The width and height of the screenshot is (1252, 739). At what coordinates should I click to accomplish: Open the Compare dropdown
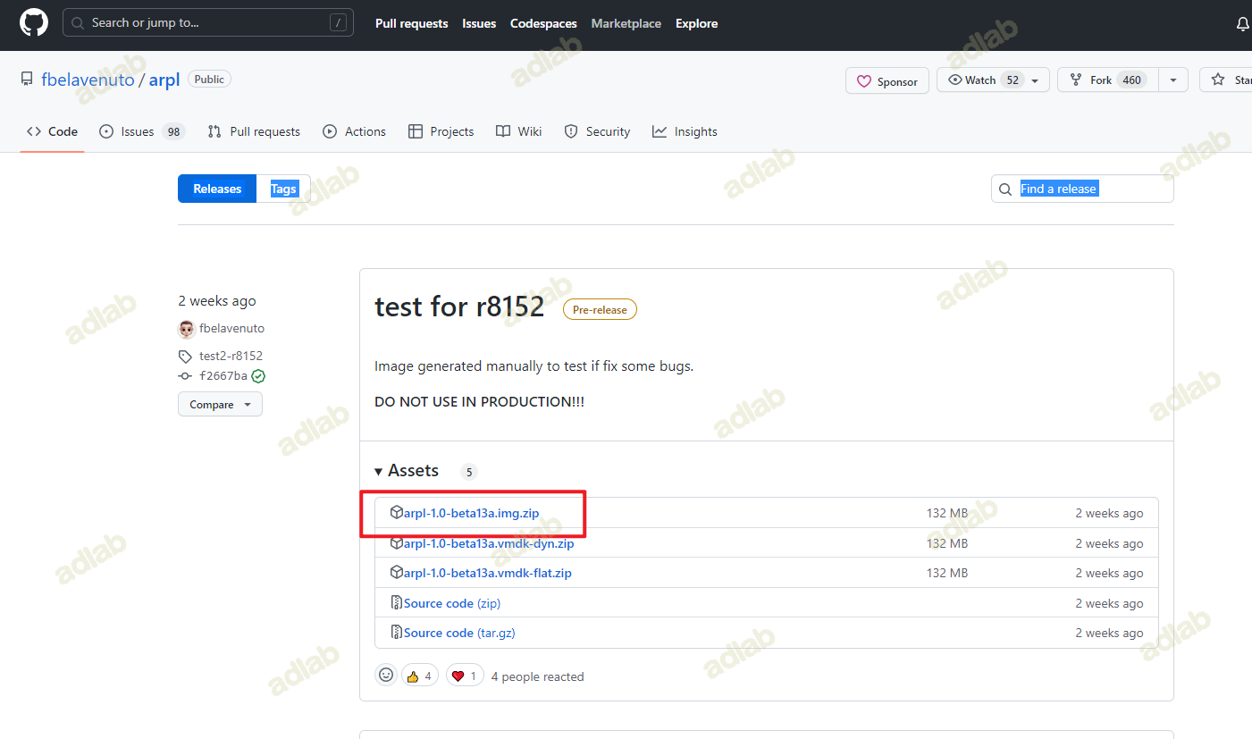tap(220, 405)
